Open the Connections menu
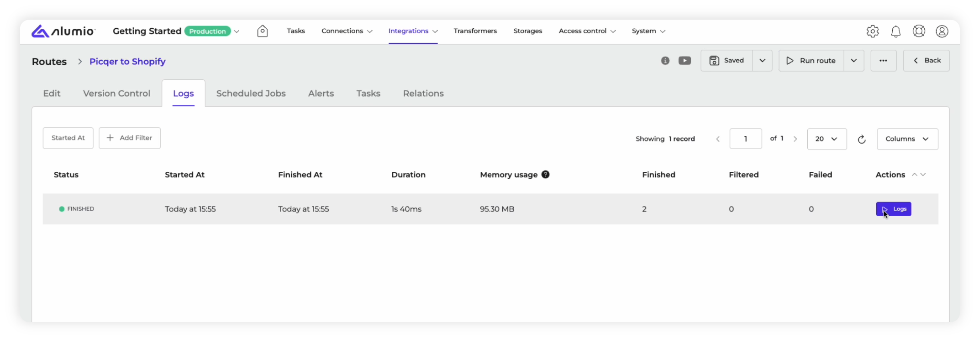This screenshot has height=342, width=979. tap(347, 31)
